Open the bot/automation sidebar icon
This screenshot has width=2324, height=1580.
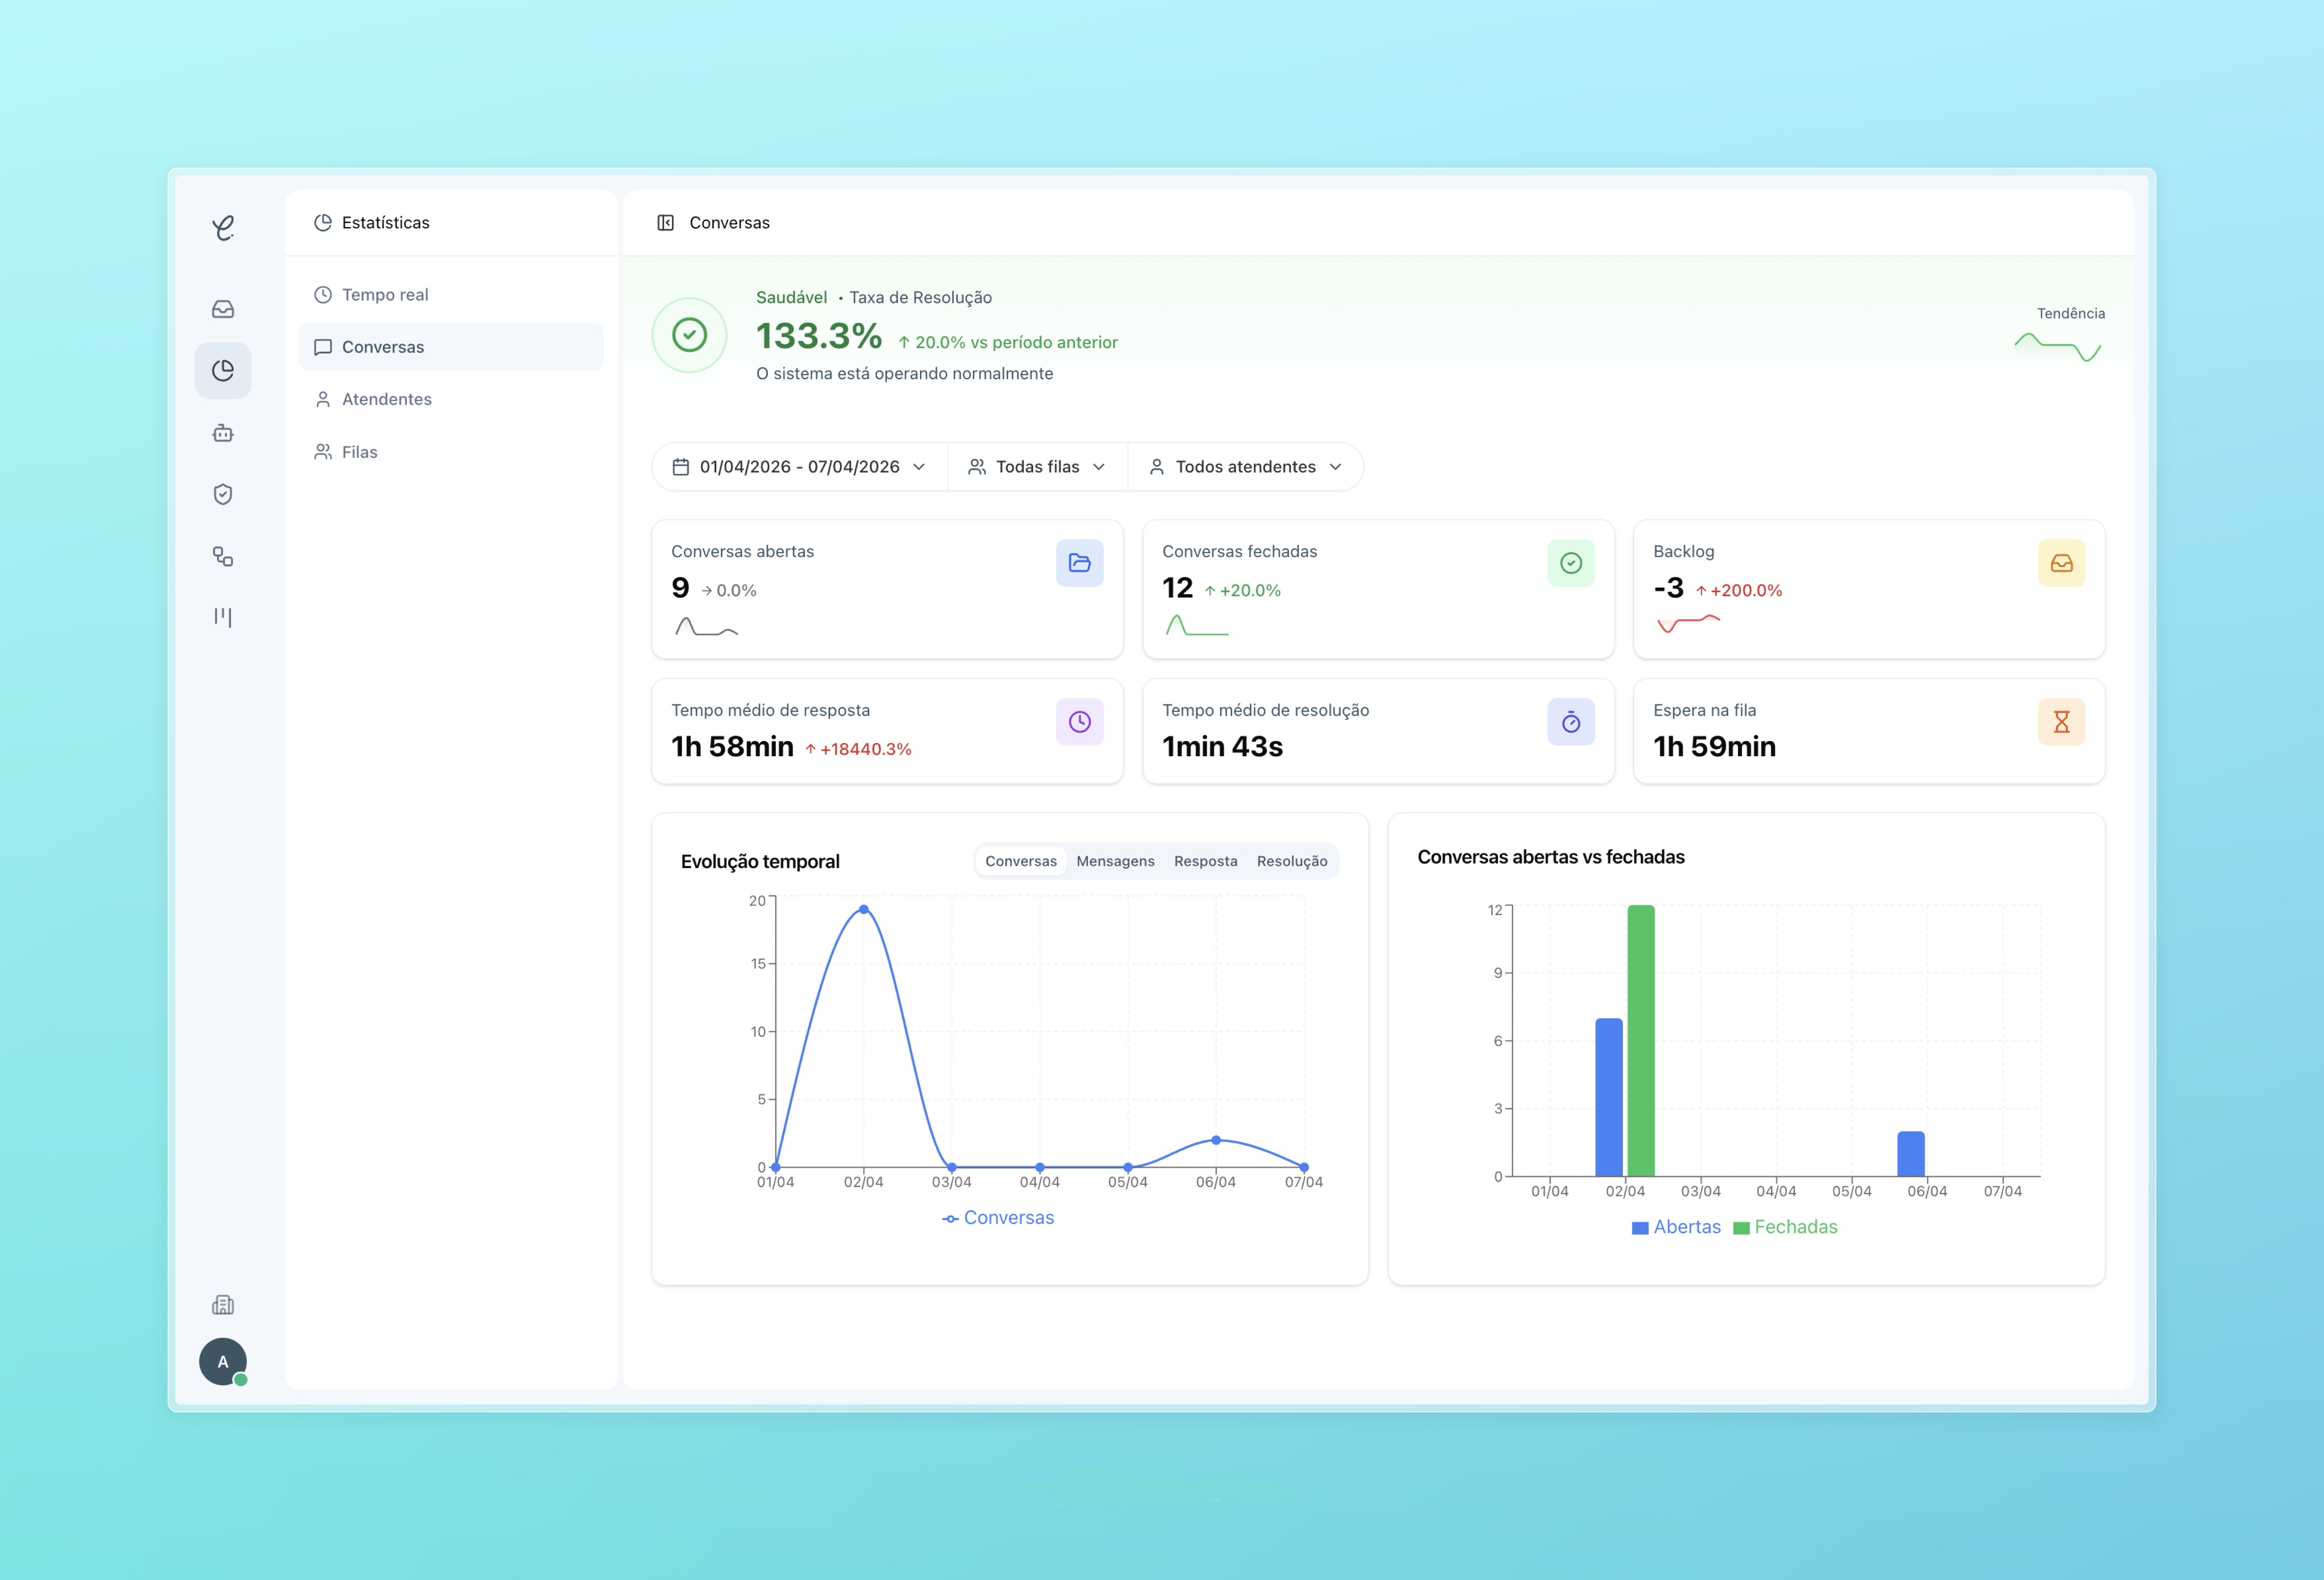click(223, 432)
